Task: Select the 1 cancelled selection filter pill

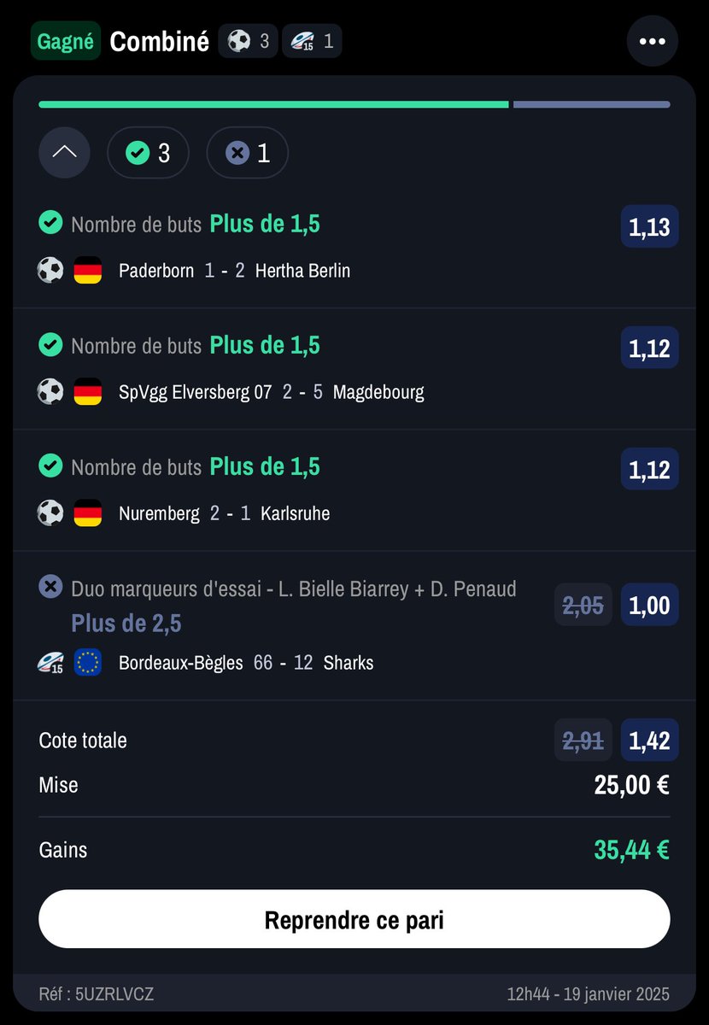Action: click(248, 153)
